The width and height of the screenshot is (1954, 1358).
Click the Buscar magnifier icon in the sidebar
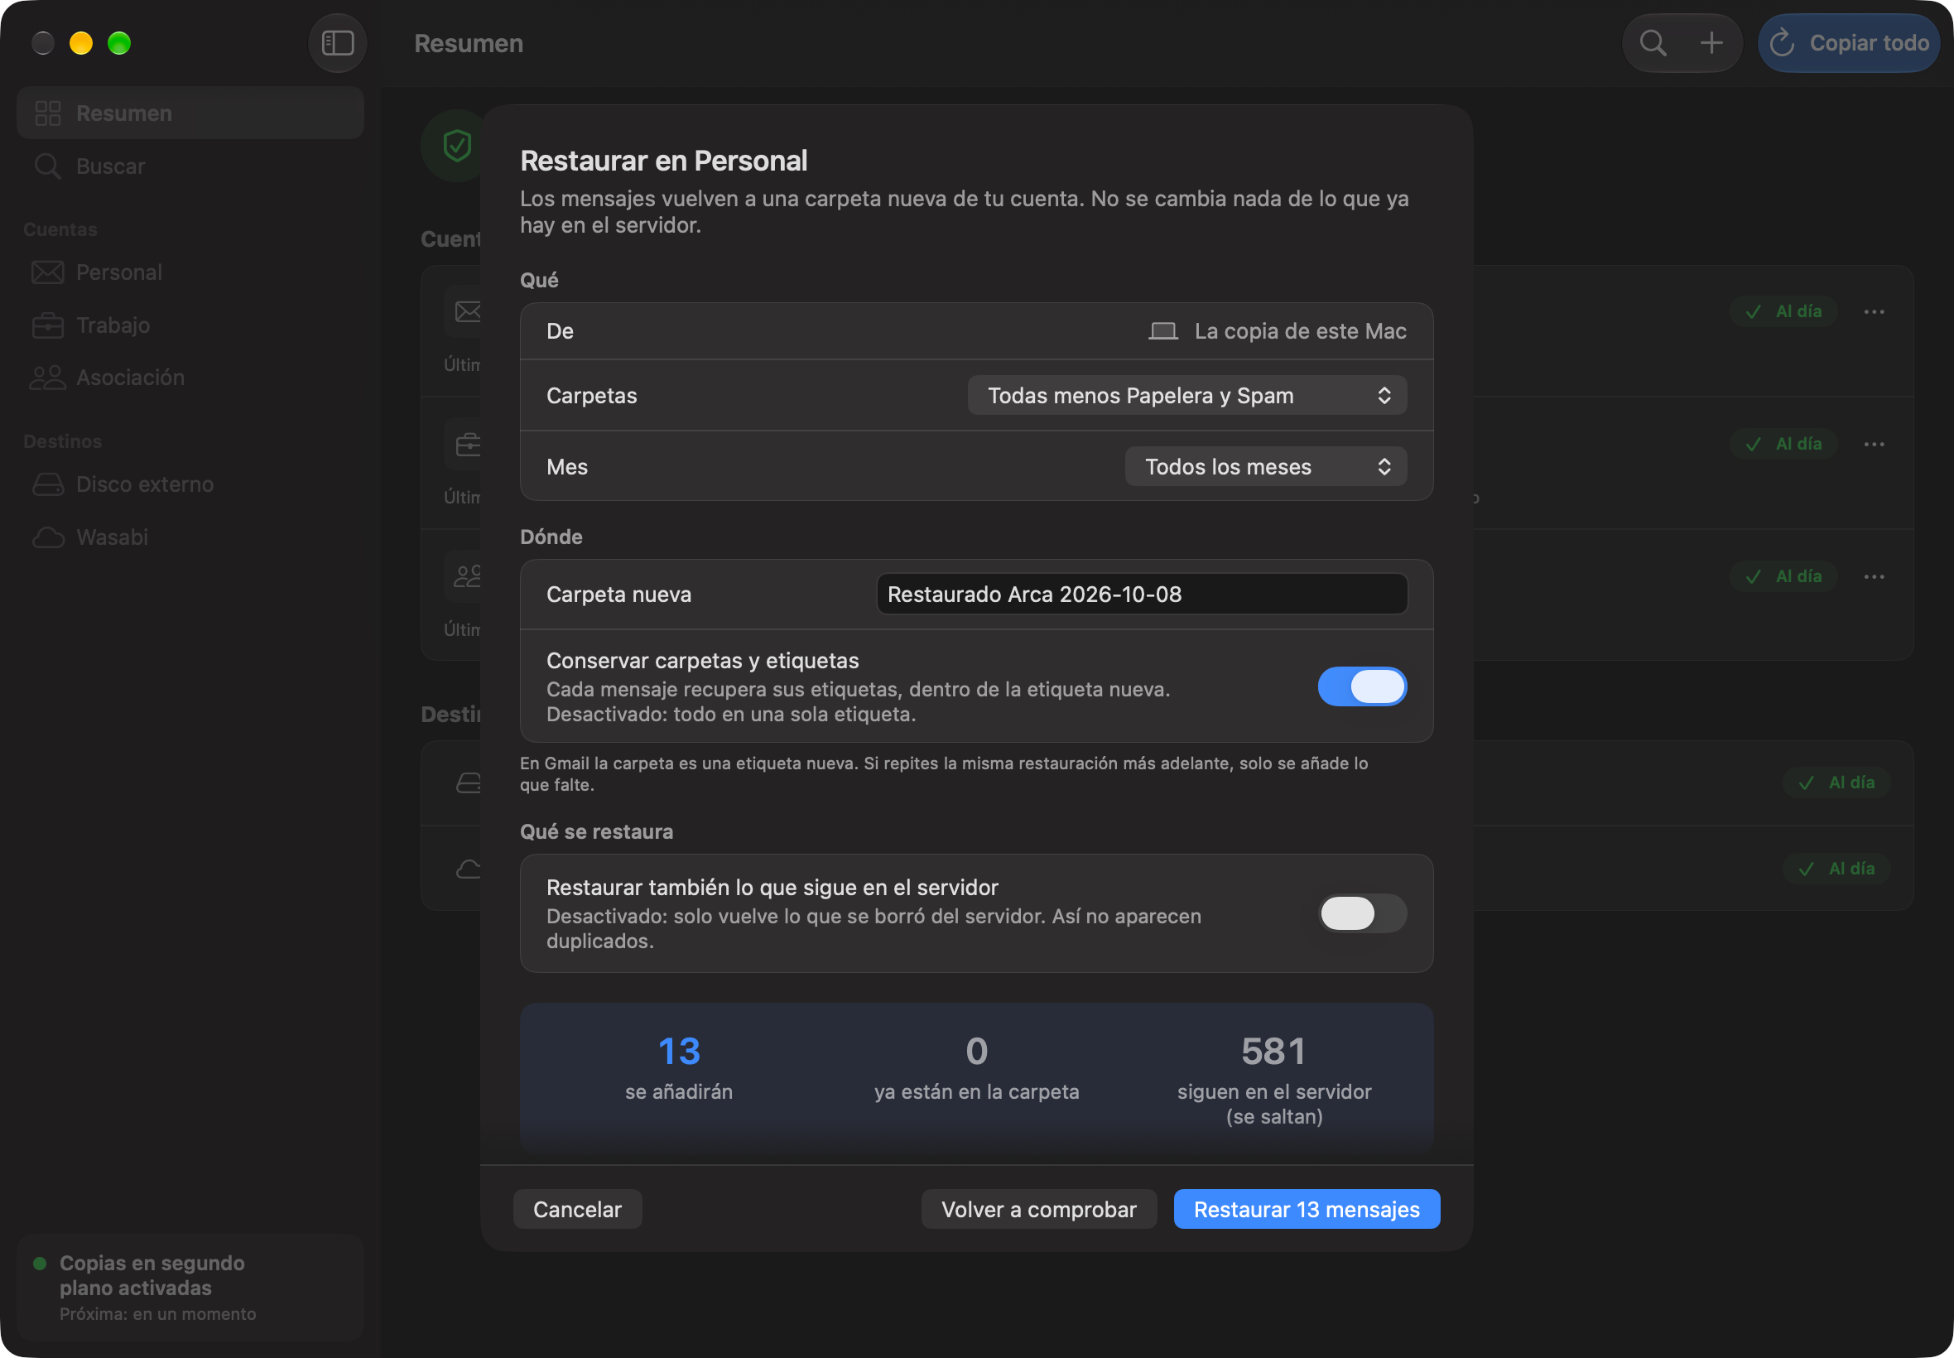coord(48,166)
